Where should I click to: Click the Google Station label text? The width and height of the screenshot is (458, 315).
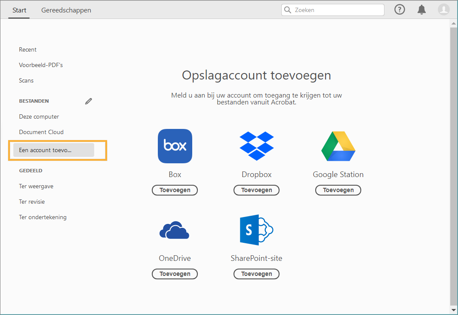coord(338,174)
